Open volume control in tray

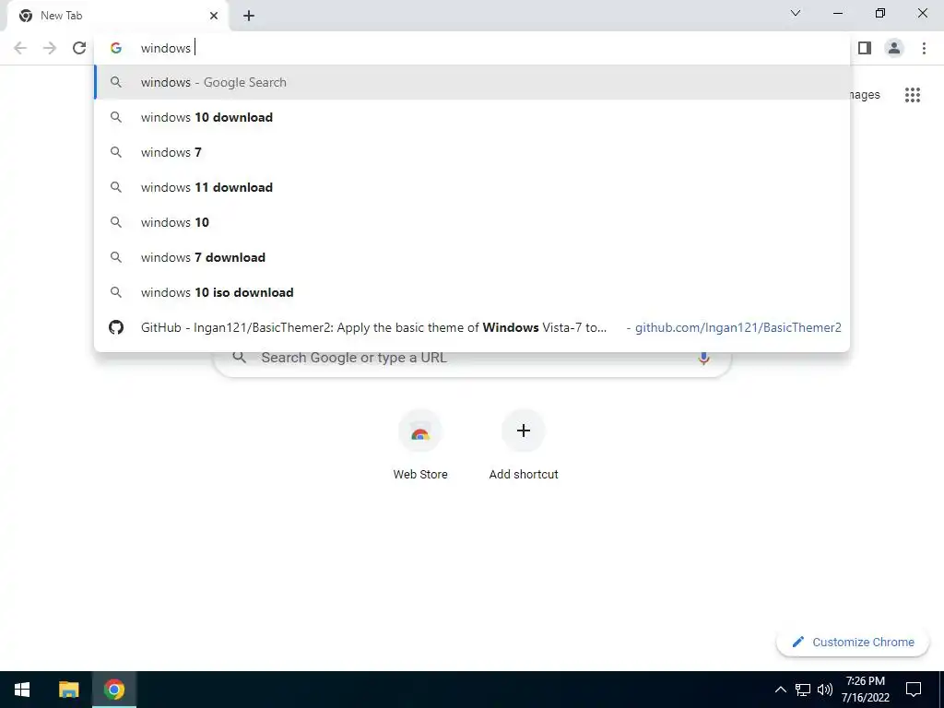(x=825, y=690)
